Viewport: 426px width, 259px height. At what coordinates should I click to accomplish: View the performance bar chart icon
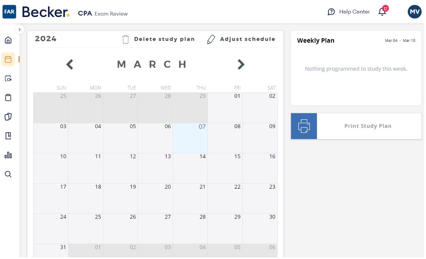[8, 155]
